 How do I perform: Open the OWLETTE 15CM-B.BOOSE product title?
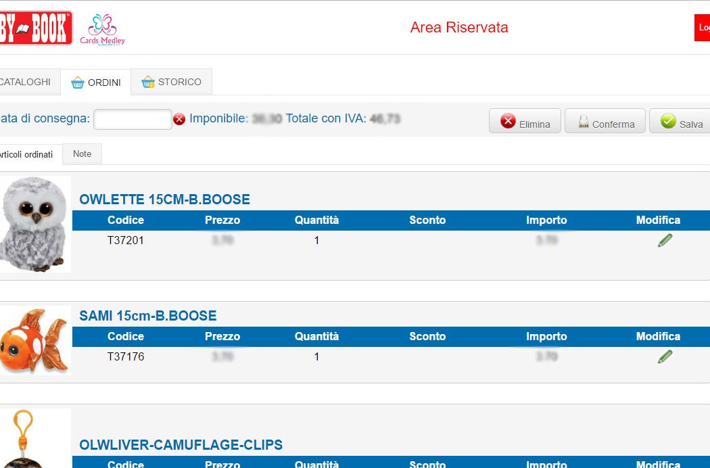pos(164,200)
